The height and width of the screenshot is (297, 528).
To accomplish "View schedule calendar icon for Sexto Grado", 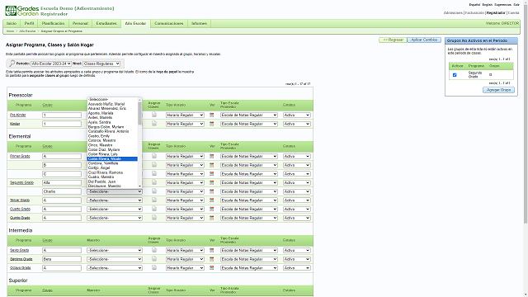I will tap(211, 250).
